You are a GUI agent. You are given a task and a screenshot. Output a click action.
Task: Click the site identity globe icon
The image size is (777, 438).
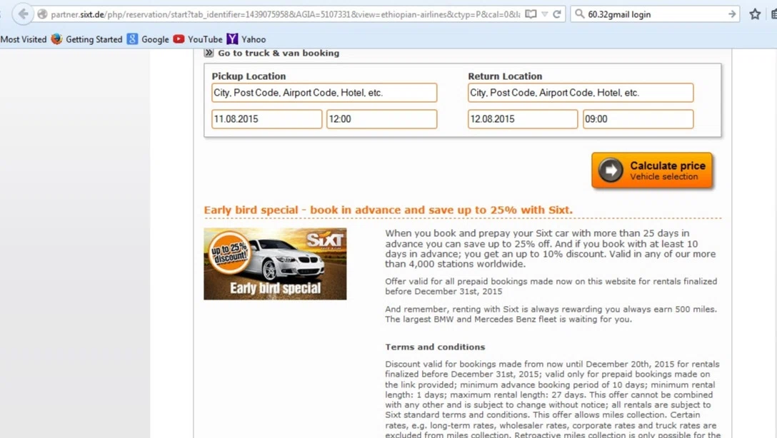click(x=43, y=14)
